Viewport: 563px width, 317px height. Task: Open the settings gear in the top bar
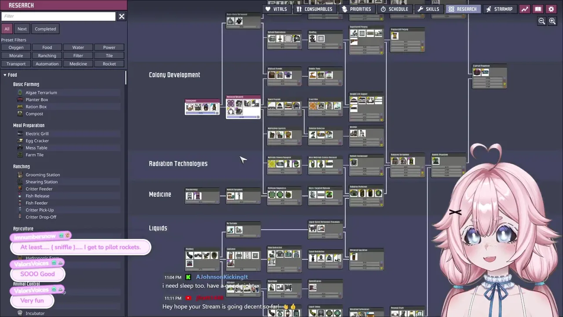(551, 9)
